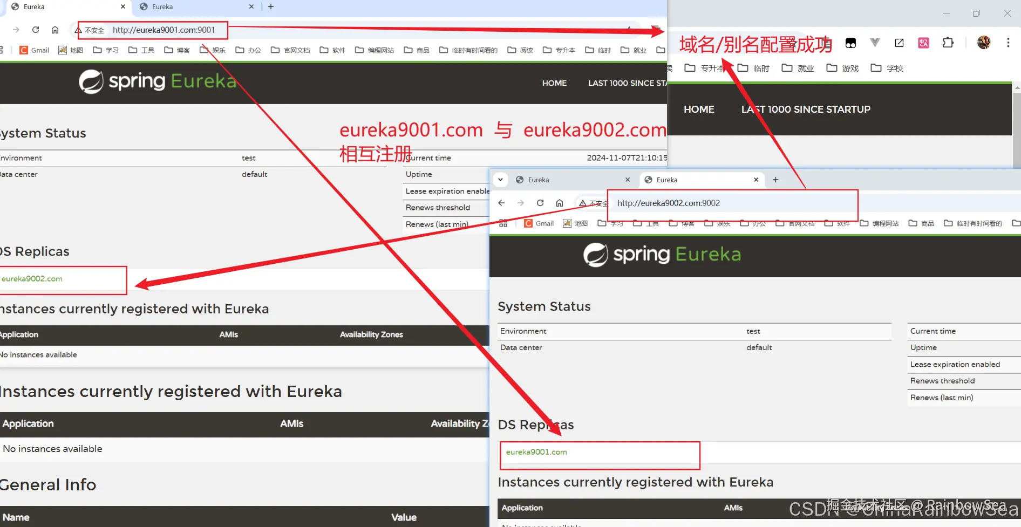Open the 商品 bookmark folder in the eureka9002 window
1021x527 pixels.
[x=921, y=223]
